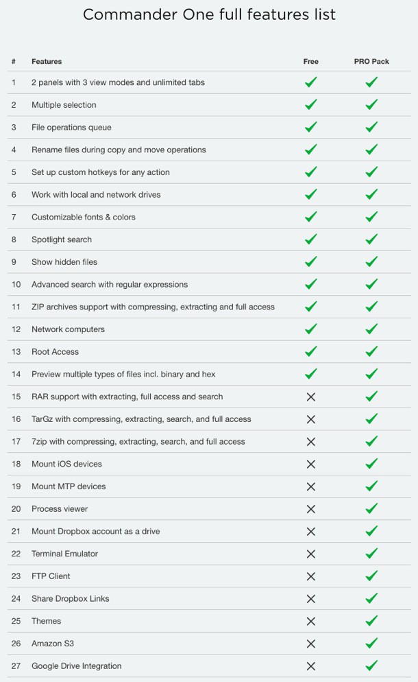Click the Free X mark for Mount iOS devices
418x682 pixels.
coord(310,464)
